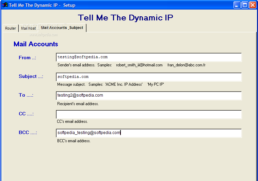Click the 'Mail Accounts' heading
Screen dimensions: 258x181
[x=36, y=44]
